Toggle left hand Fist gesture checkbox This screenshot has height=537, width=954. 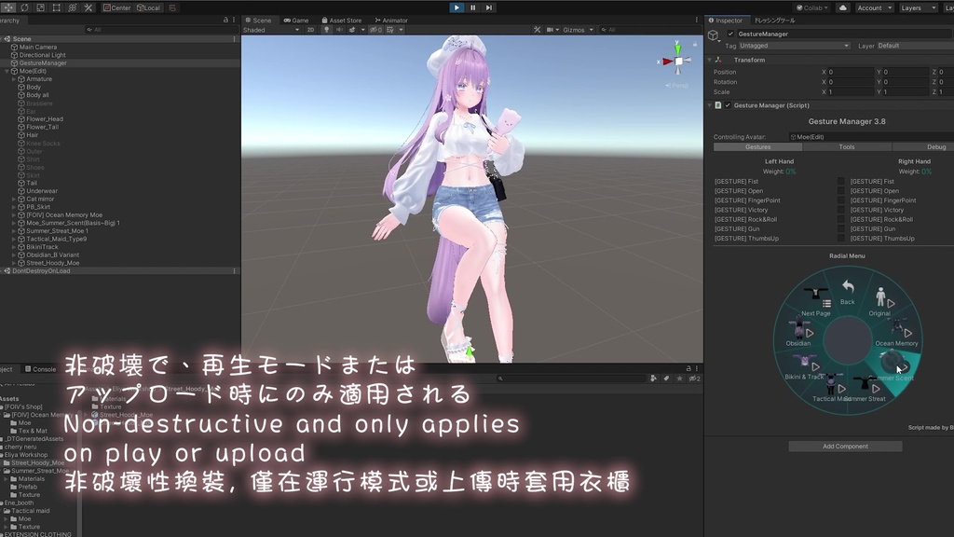pyautogui.click(x=841, y=181)
